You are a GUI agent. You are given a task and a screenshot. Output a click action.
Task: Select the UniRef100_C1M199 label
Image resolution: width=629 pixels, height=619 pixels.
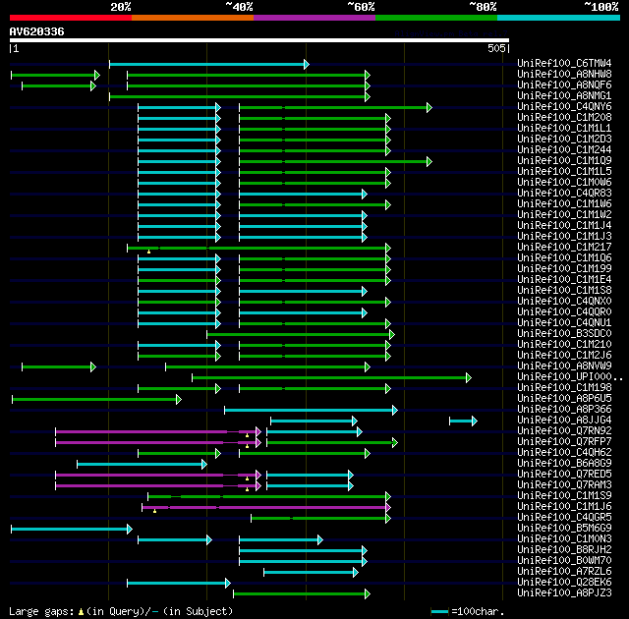[x=564, y=269]
